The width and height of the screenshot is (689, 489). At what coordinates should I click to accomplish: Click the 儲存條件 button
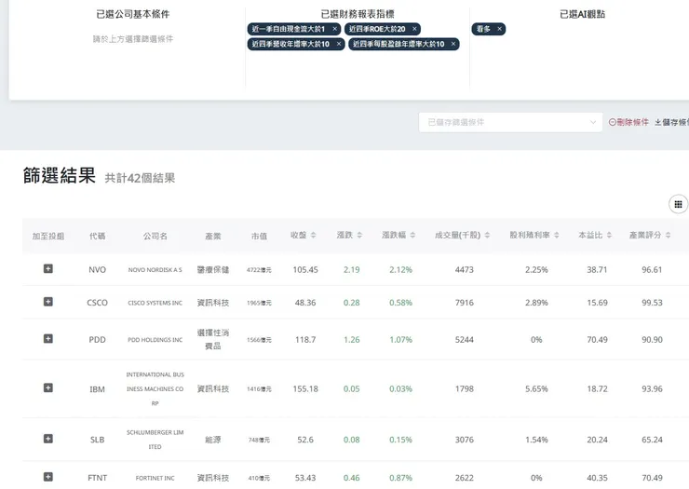671,122
